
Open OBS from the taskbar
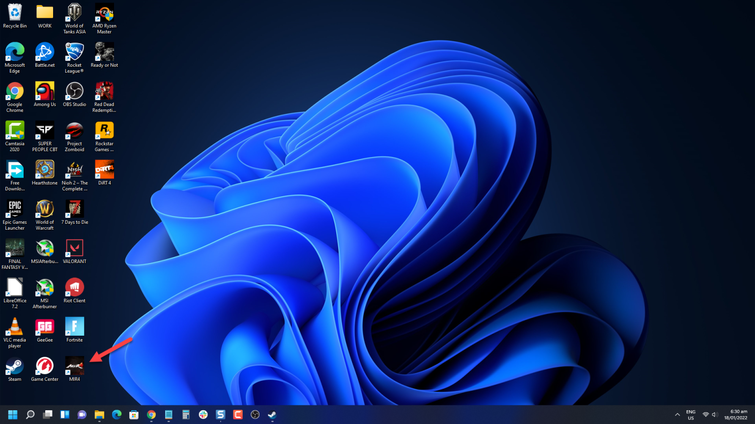point(255,415)
